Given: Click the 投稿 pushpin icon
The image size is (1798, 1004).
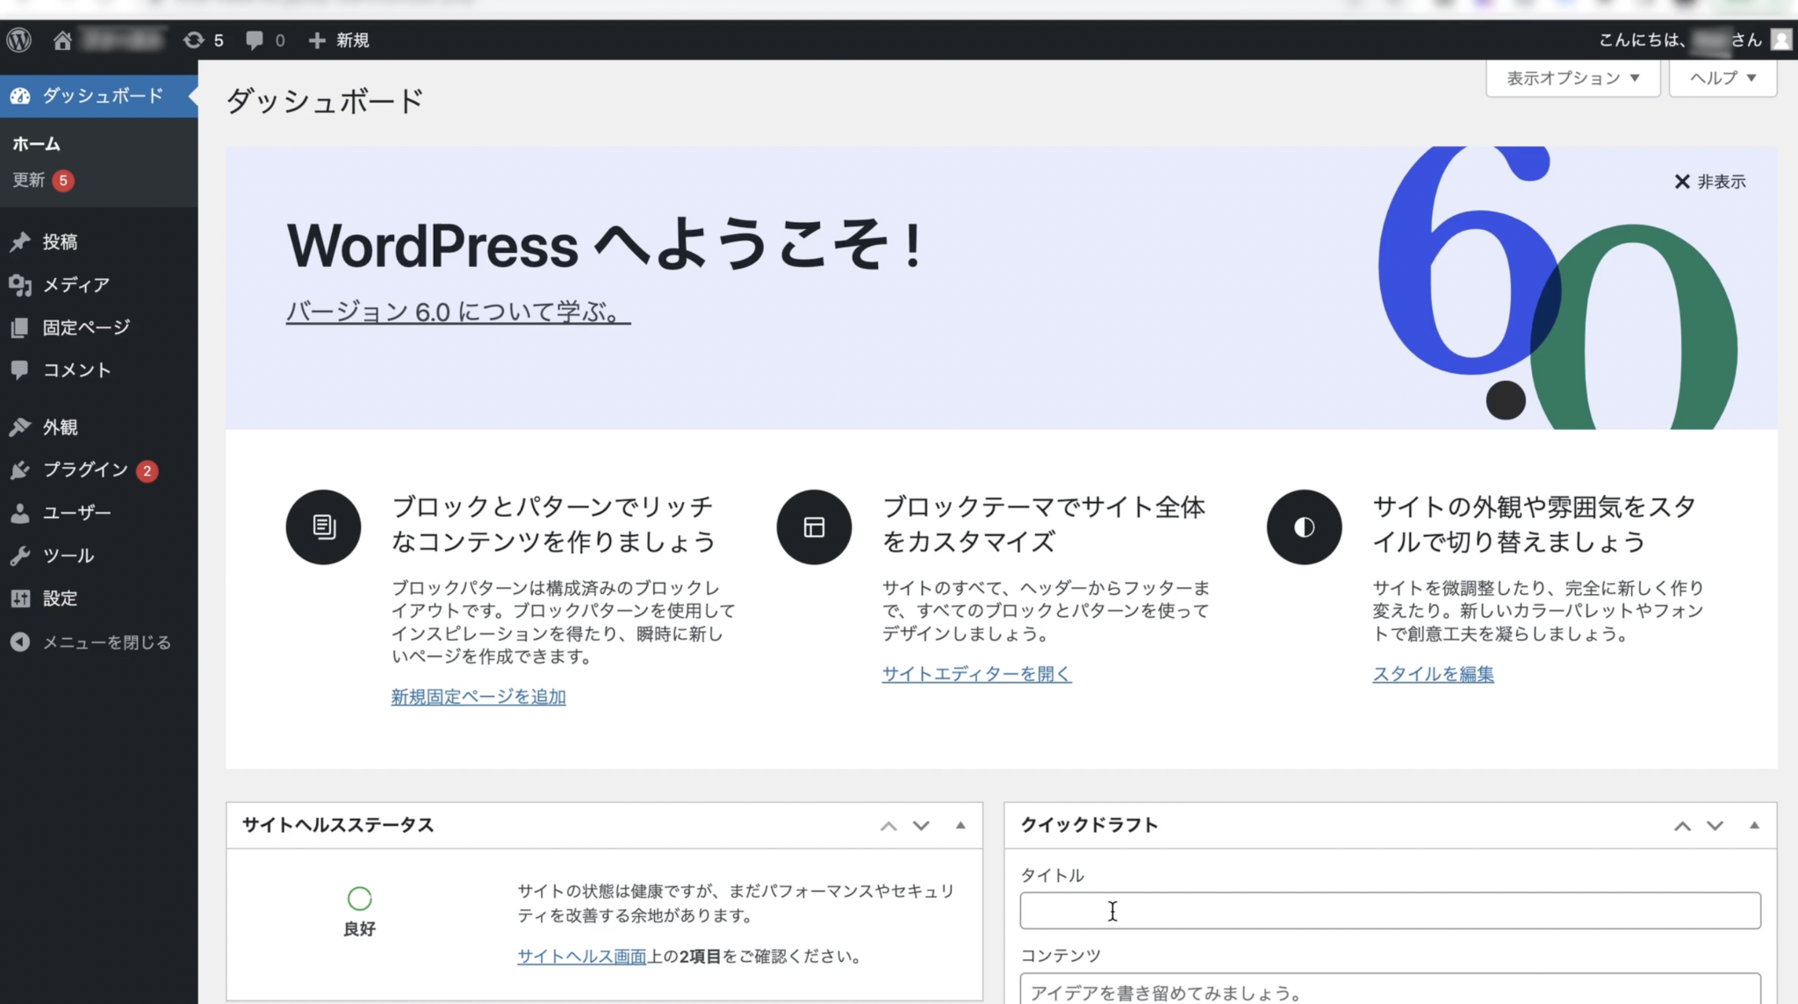Looking at the screenshot, I should [x=20, y=242].
